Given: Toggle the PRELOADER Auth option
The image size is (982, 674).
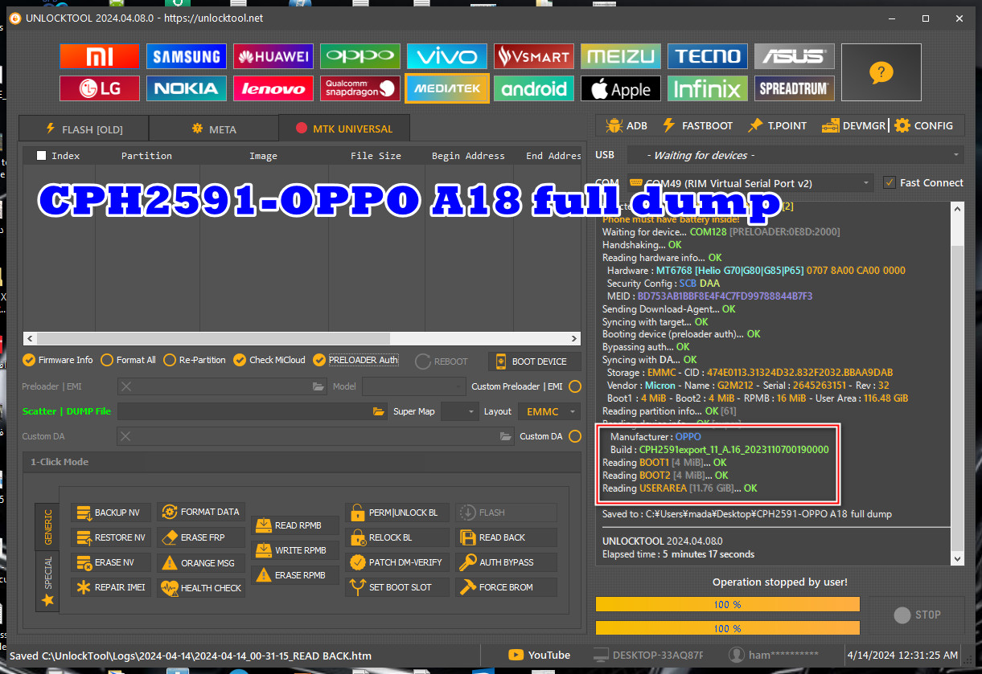Looking at the screenshot, I should click(355, 360).
